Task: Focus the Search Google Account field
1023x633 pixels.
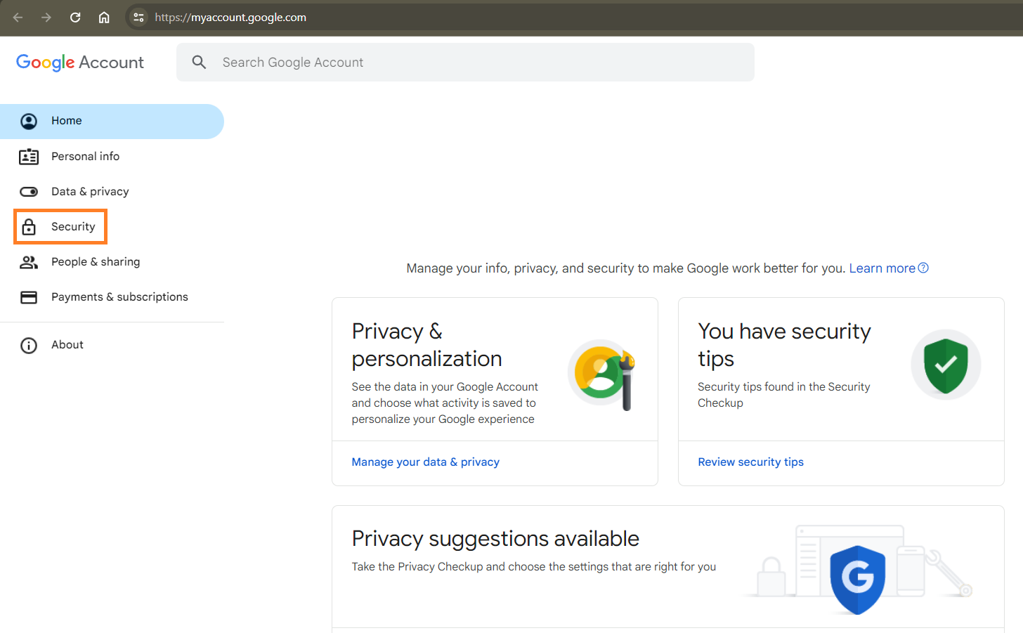Action: point(465,63)
